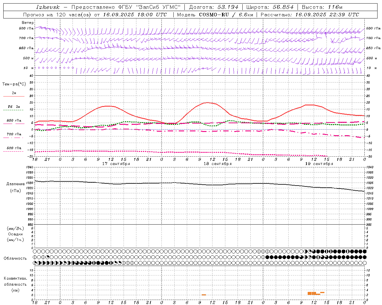Click the 'Высота: 116м' elevation value
Image resolution: width=382 pixels, height=305 pixels.
coord(322,7)
